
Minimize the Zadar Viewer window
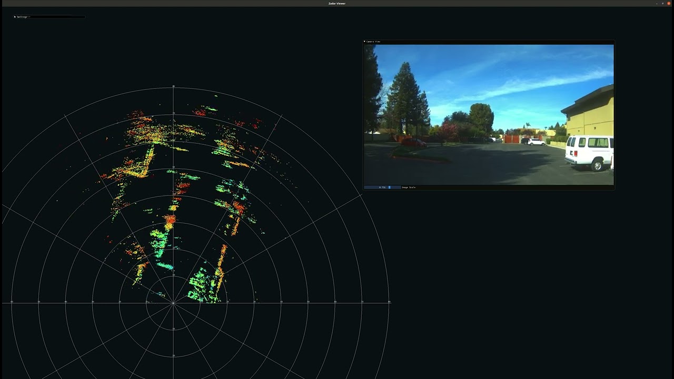pyautogui.click(x=657, y=3)
